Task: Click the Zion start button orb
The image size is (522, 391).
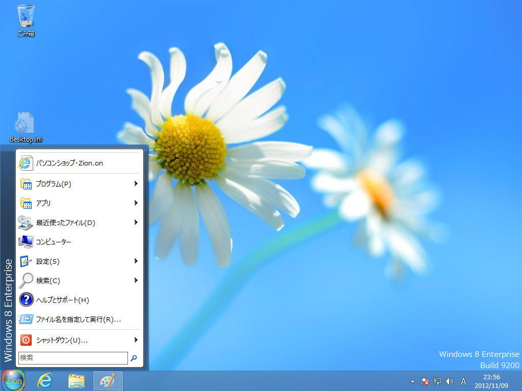Action: coord(13,381)
